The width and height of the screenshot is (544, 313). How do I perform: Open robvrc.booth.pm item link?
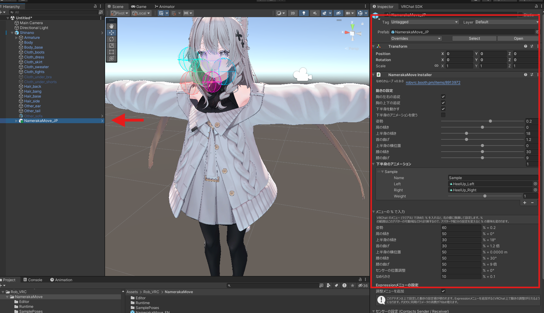pos(433,83)
